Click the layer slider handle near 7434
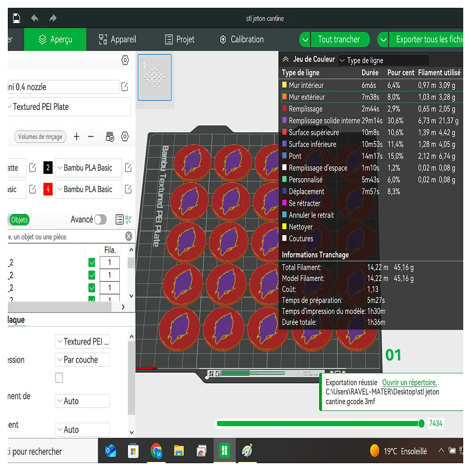Image resolution: width=471 pixels, height=471 pixels. (x=422, y=423)
